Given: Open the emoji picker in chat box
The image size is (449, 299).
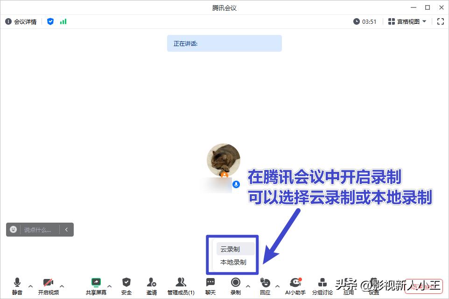Looking at the screenshot, I should [13, 230].
